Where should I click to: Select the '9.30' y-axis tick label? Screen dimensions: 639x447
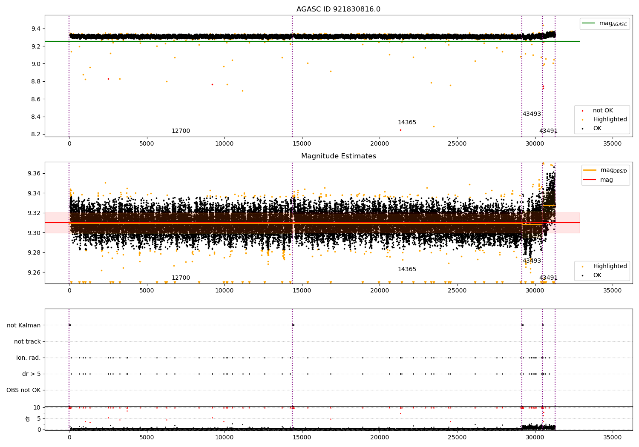tap(35, 233)
